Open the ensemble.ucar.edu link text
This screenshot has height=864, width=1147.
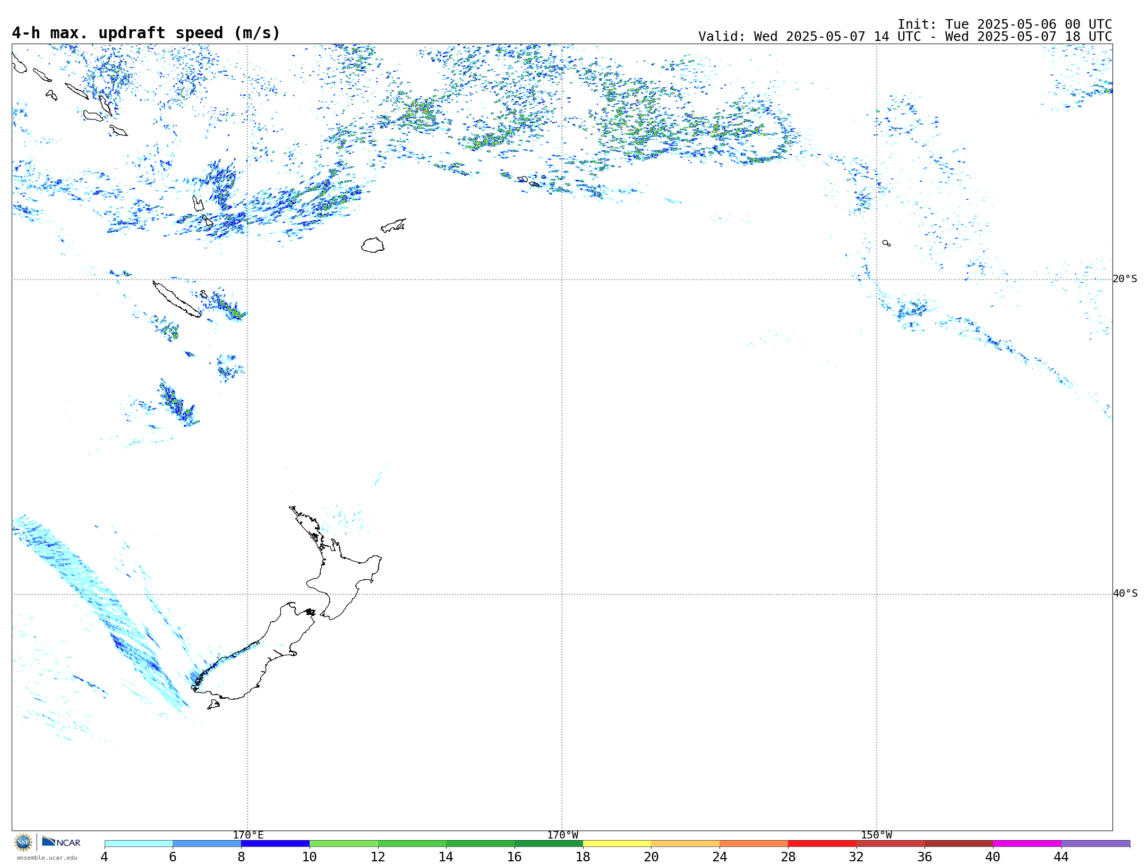click(47, 858)
